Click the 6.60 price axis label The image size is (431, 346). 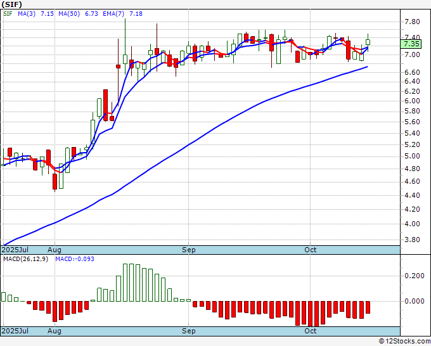click(412, 72)
